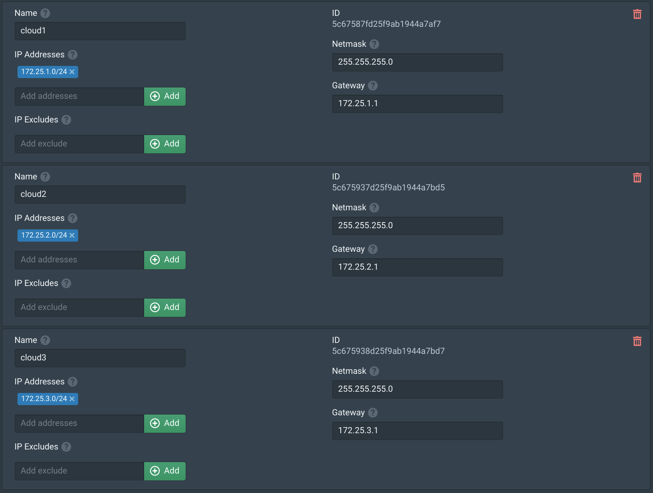
Task: Remove the 172.25.1.0/24 address tag
Action: pos(72,72)
